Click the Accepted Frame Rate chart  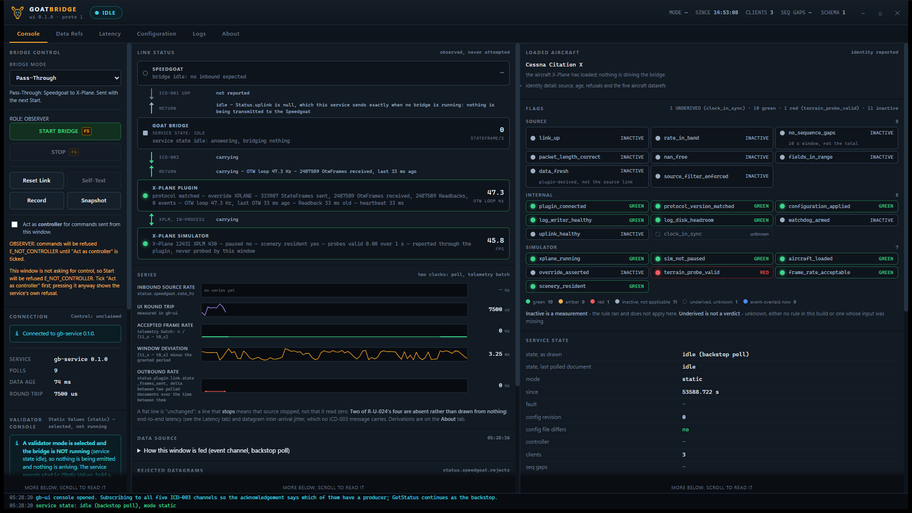[x=334, y=331]
